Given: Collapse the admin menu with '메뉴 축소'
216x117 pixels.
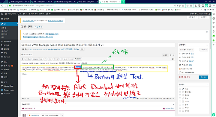Looking at the screenshot, I should pos(7,94).
